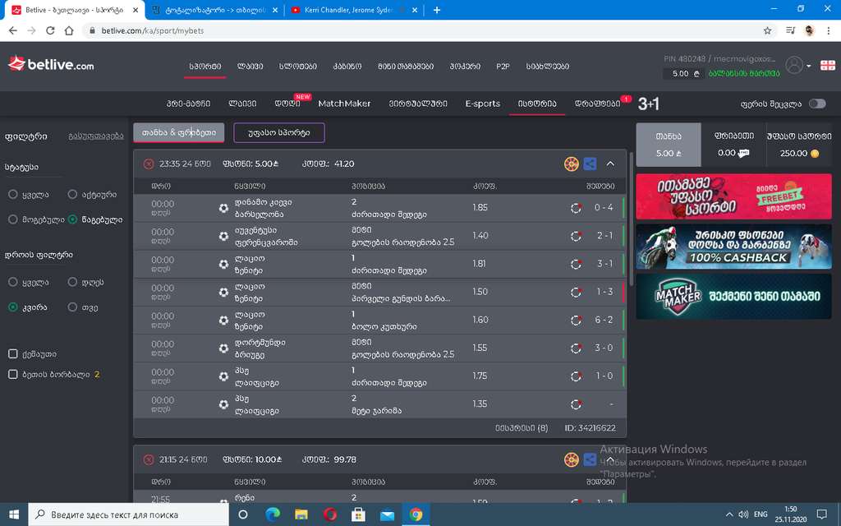Open the live tracker icon beside Dinamo Kiev match
The width and height of the screenshot is (841, 526).
coord(577,208)
